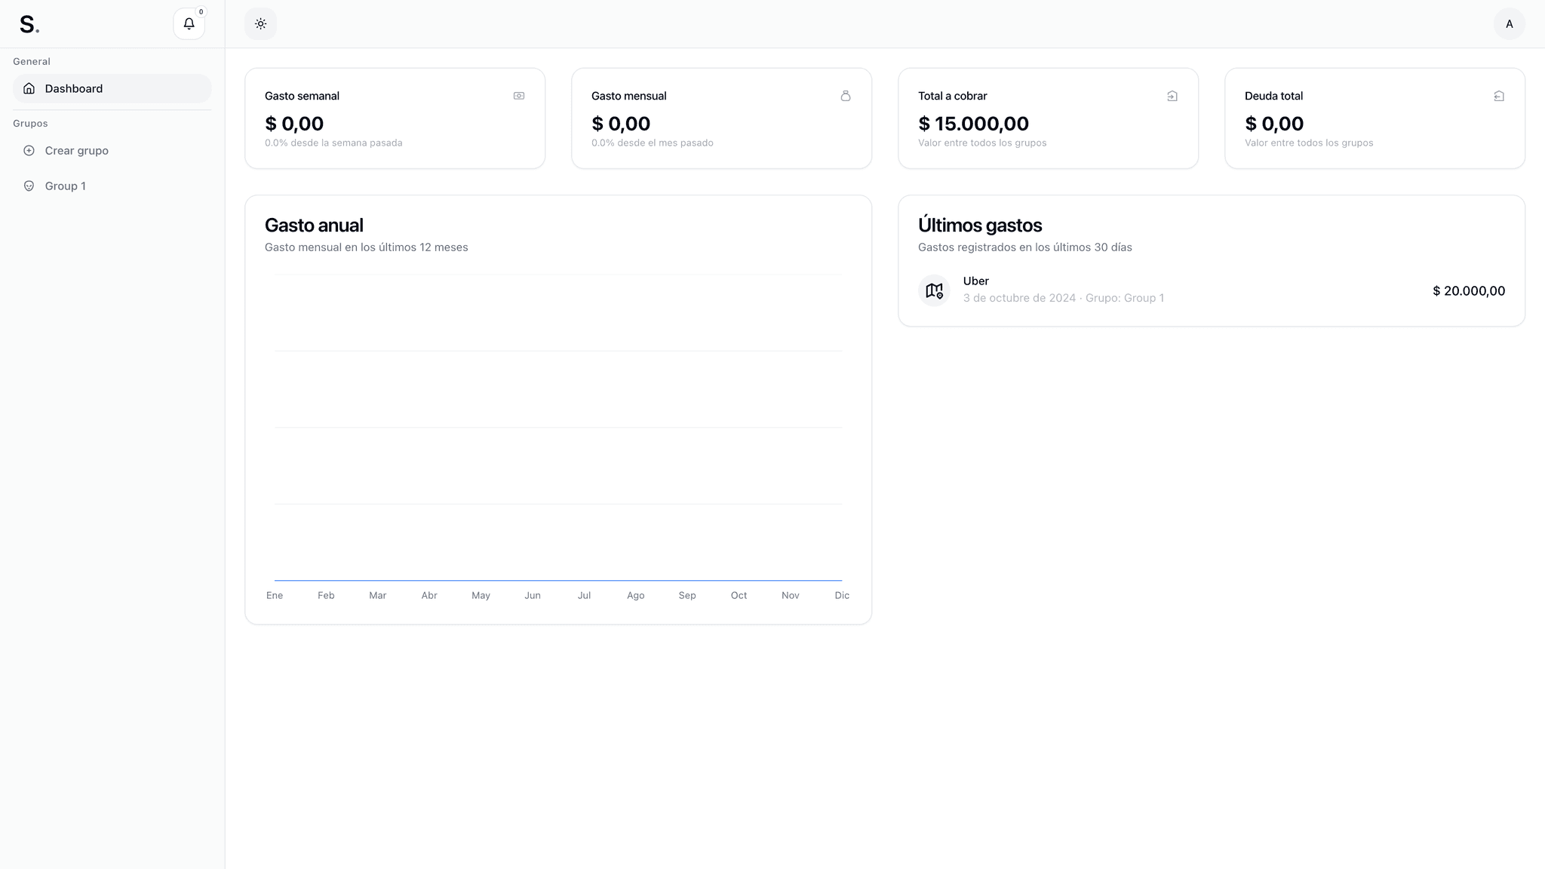Click the icon in Total a cobrar card

1172,96
